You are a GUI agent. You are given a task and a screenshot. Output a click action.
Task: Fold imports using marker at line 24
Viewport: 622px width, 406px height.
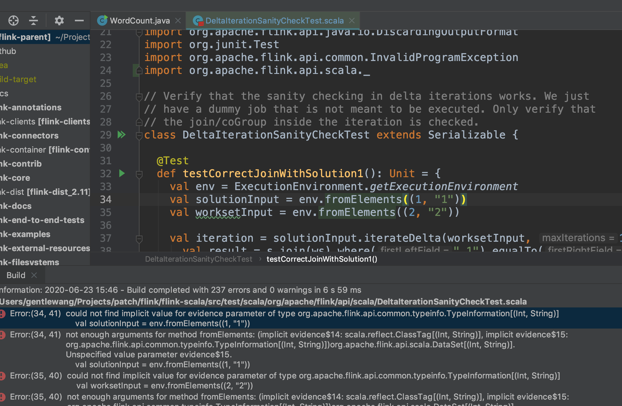(x=139, y=70)
